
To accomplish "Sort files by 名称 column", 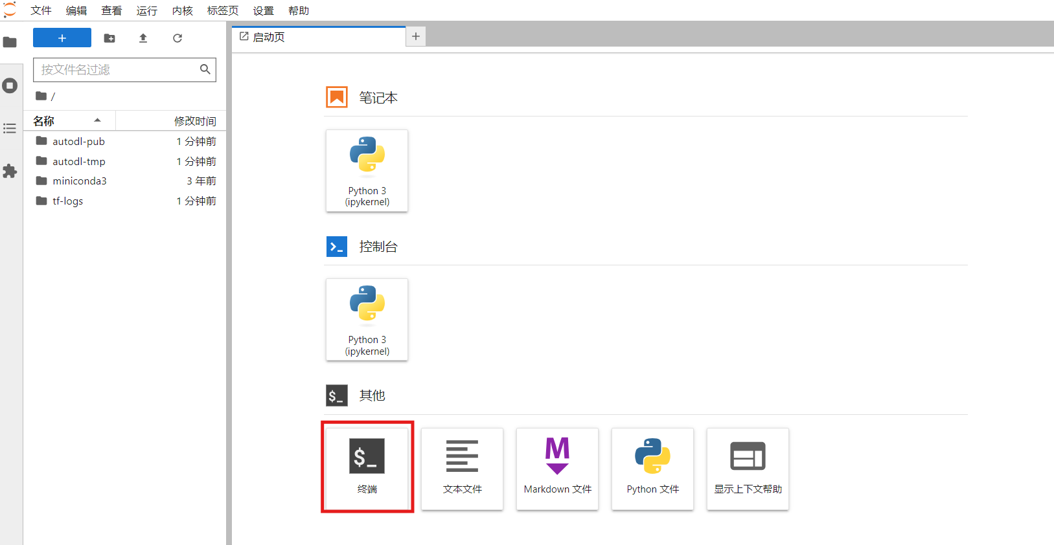I will click(69, 121).
